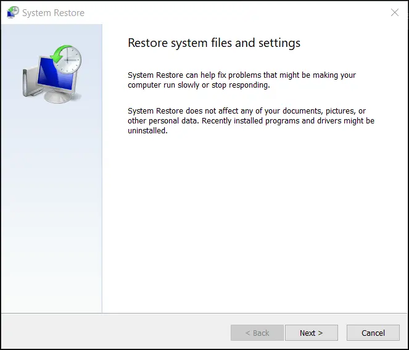Click the paragraph starting 'System Restore does not affect'

tap(251, 120)
